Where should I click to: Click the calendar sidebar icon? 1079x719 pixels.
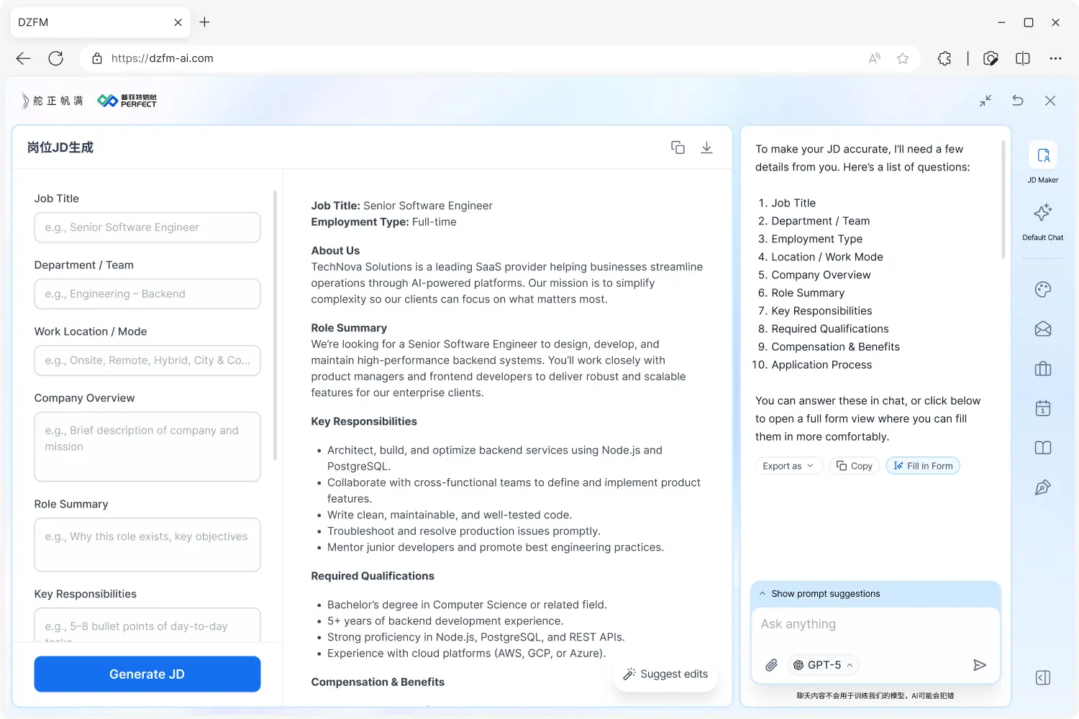tap(1042, 408)
